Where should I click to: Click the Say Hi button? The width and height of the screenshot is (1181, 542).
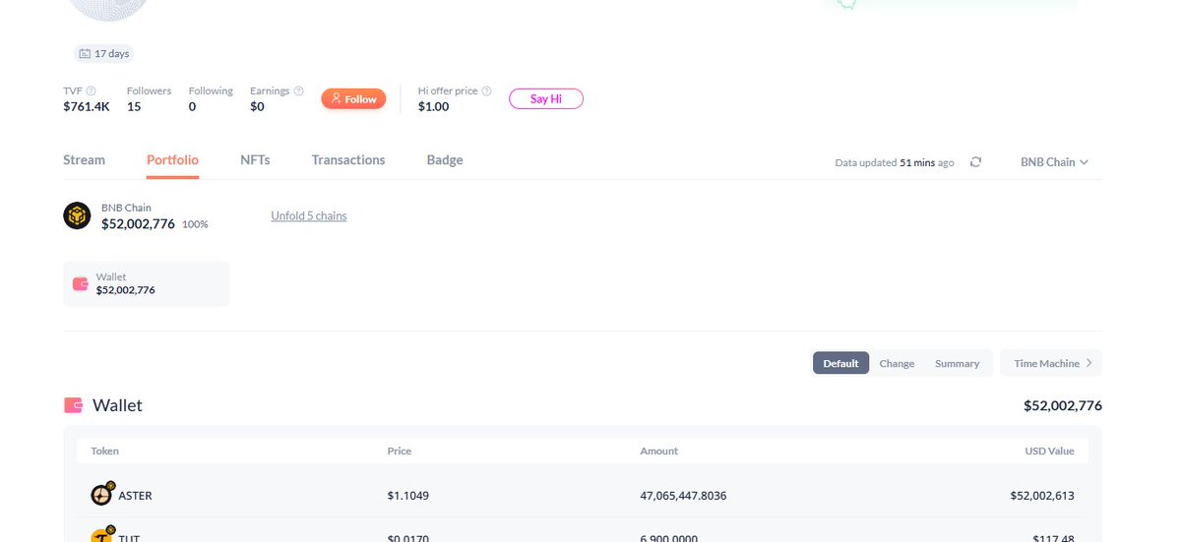(x=546, y=98)
